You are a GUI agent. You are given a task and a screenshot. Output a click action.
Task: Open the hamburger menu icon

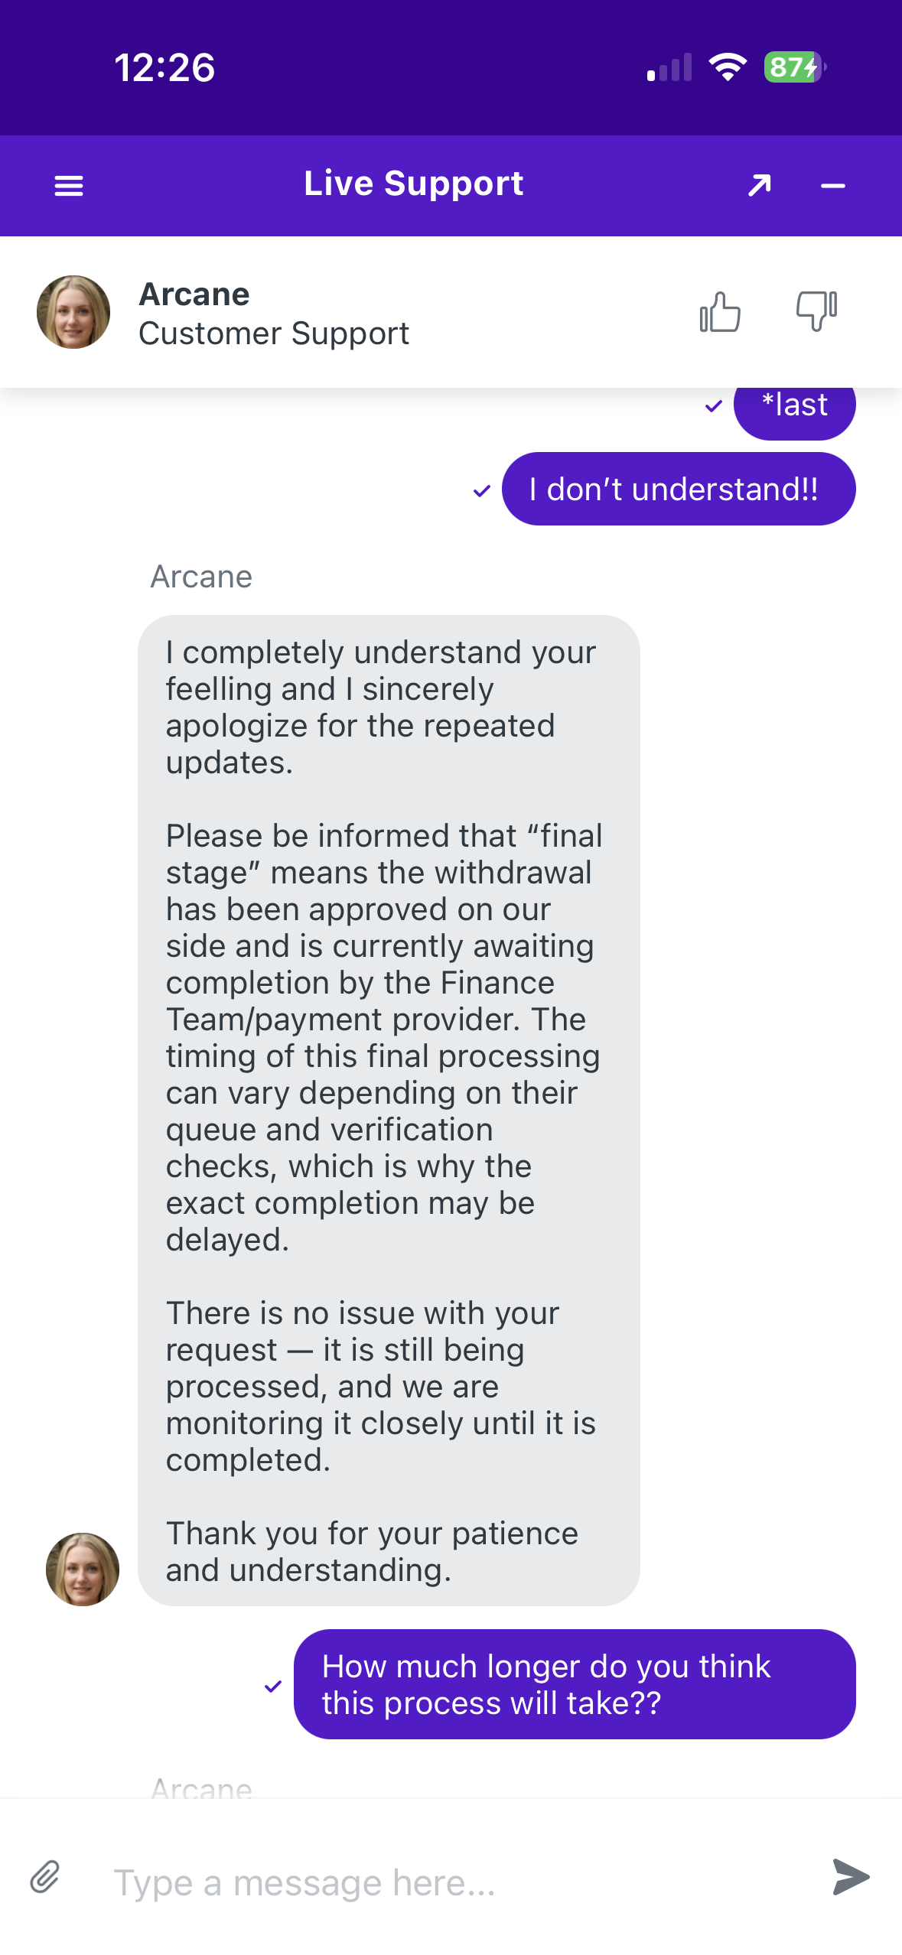click(x=69, y=186)
